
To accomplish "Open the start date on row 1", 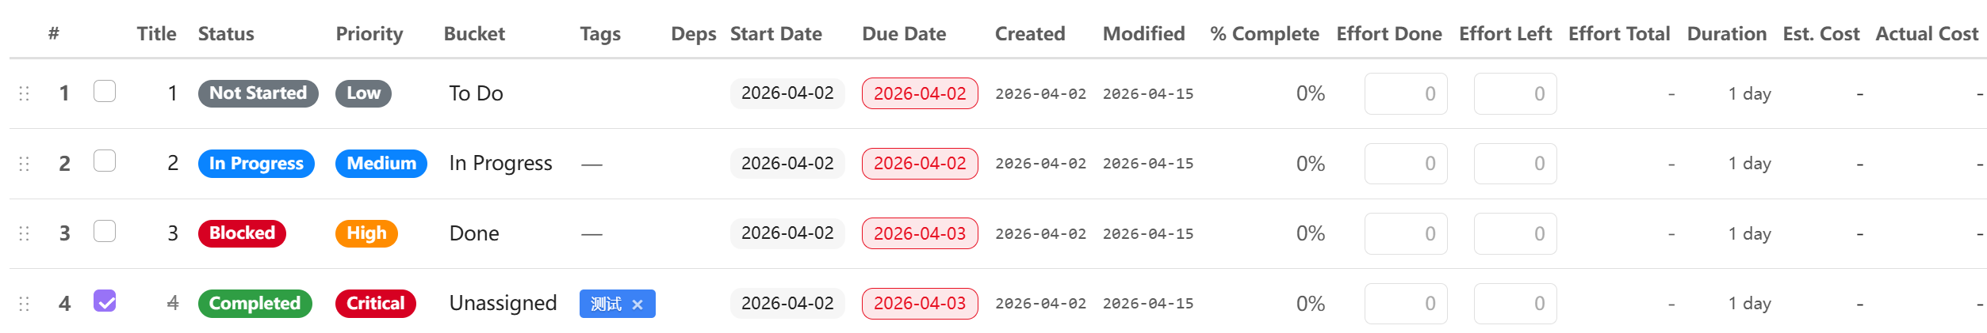I will 787,93.
